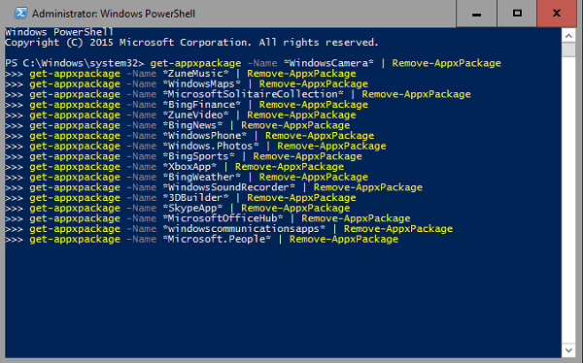The image size is (583, 363).
Task: Click get-appxpackage on the ZuneMusic line
Action: [75, 74]
